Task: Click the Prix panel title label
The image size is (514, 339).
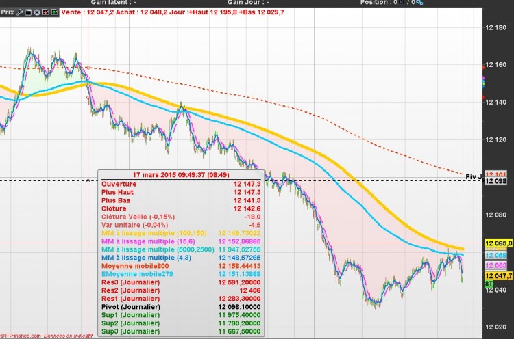Action: (8, 12)
